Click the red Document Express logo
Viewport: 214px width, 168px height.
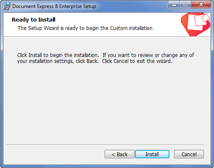pos(196,24)
